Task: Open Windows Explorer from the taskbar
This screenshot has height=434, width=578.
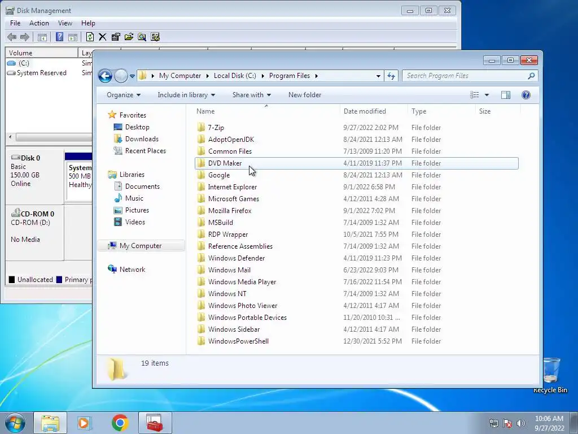Action: tap(50, 423)
